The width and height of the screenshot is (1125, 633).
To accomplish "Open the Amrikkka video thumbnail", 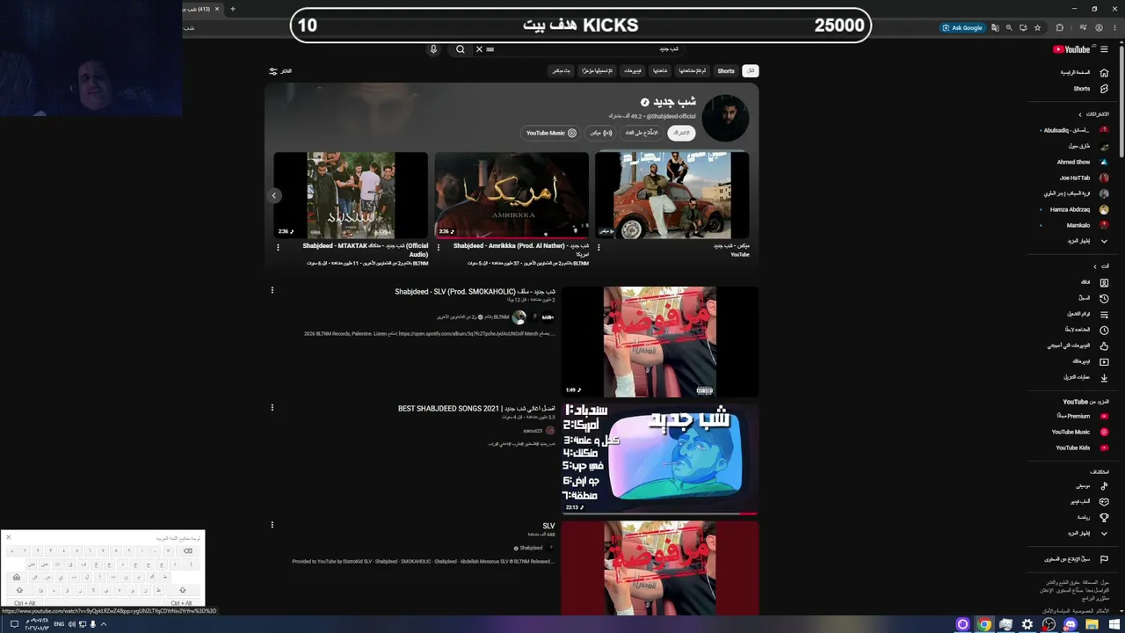I will pos(512,195).
